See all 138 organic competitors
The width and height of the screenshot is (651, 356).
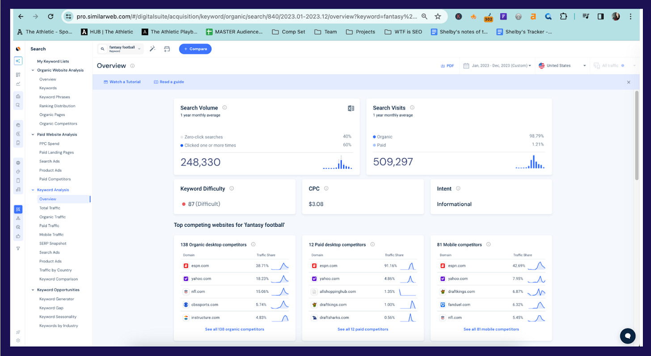(235, 329)
